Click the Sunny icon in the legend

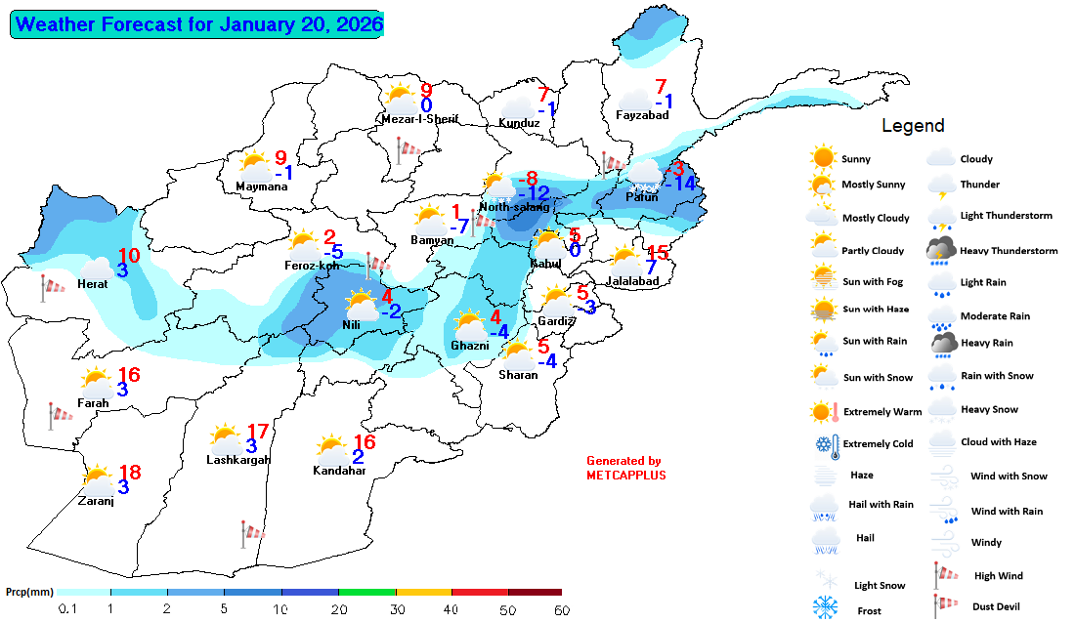pos(823,157)
